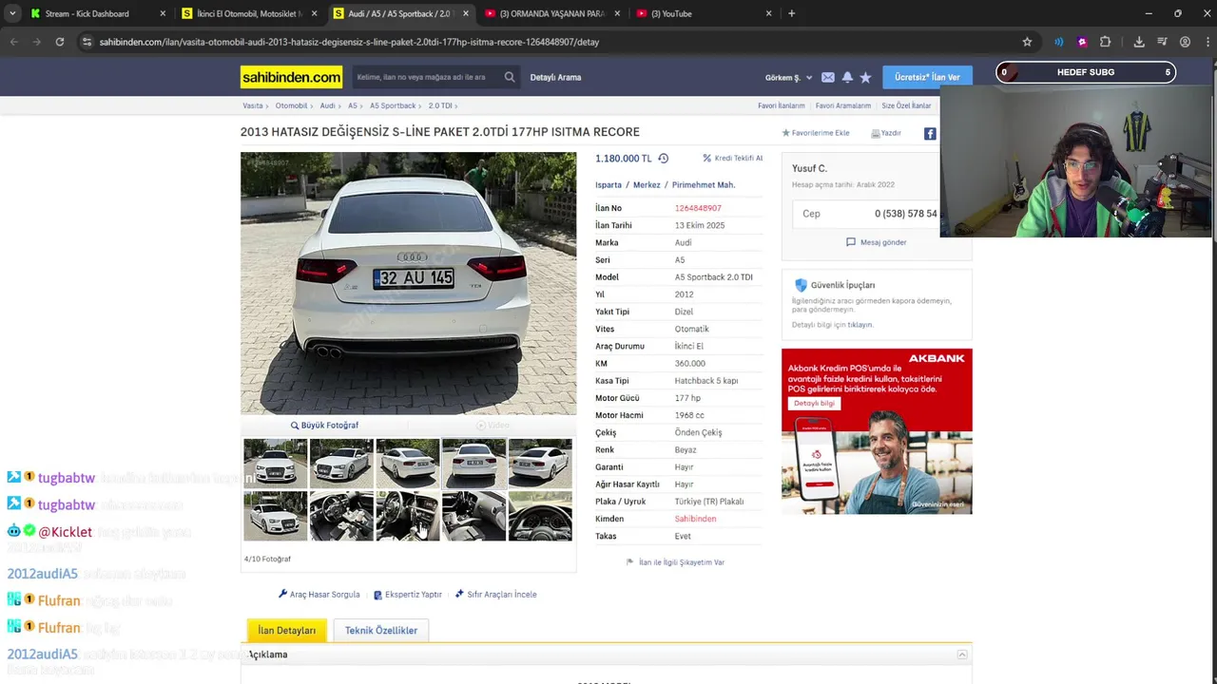Image resolution: width=1217 pixels, height=684 pixels.
Task: Click the Pirimehmet Mah. location link
Action: 704,185
